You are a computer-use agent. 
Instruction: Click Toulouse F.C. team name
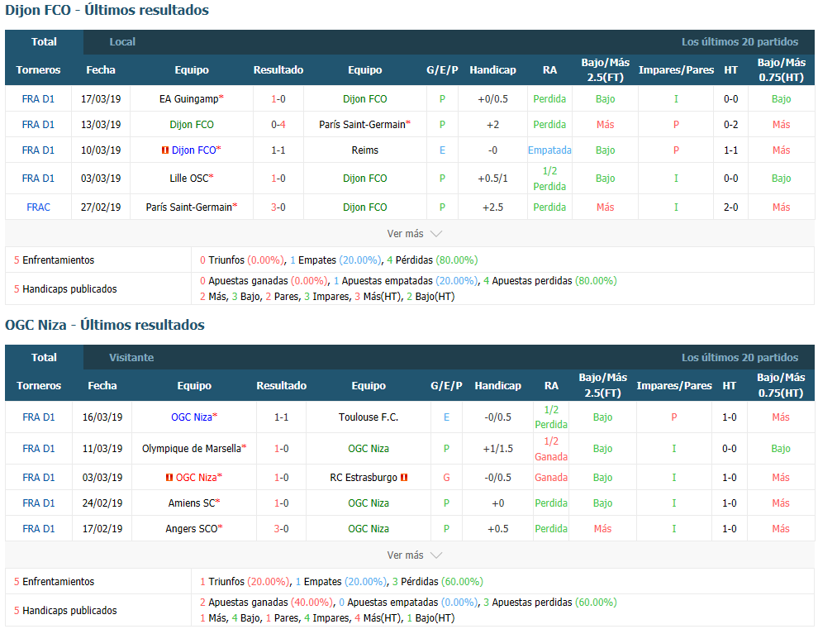[x=369, y=417]
